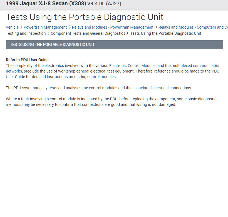Click chevron before Powertrain Management breadcrumb
The image size is (228, 217).
point(21,27)
